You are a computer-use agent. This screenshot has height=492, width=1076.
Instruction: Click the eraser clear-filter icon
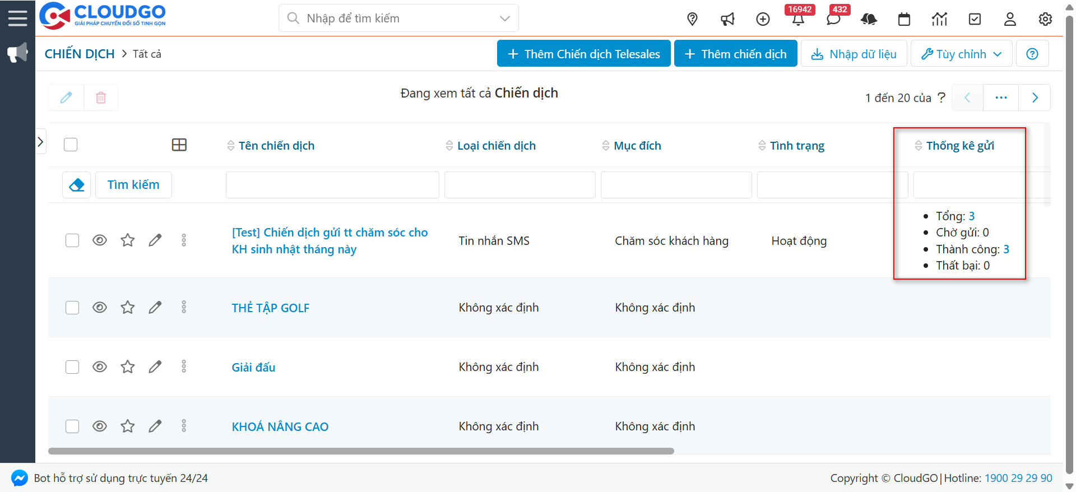click(x=77, y=185)
